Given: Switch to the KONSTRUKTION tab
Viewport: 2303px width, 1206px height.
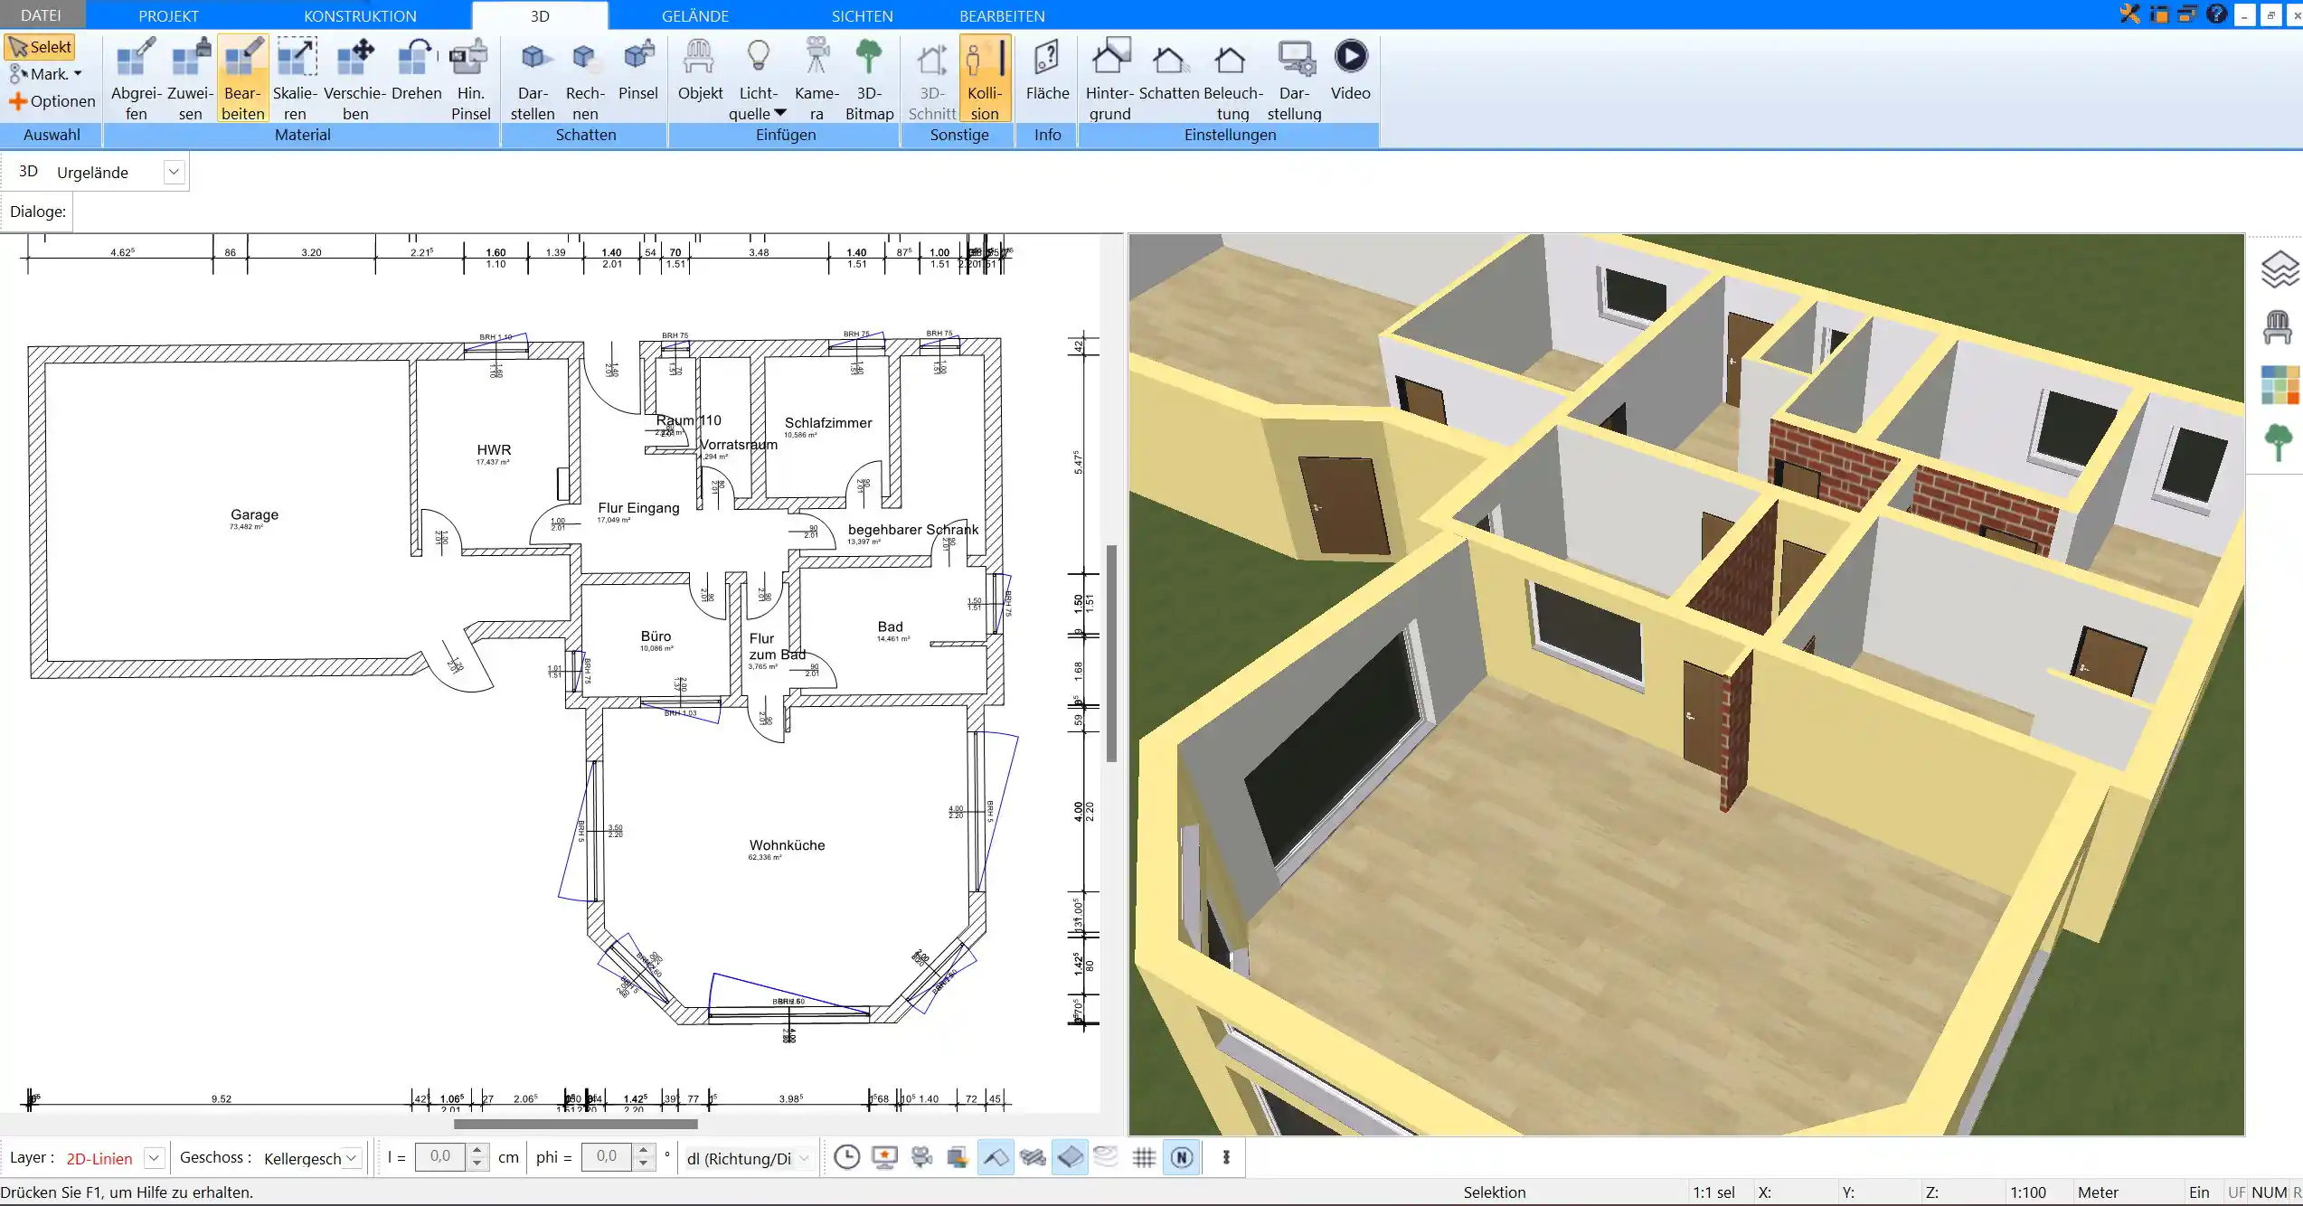Looking at the screenshot, I should click(x=360, y=15).
